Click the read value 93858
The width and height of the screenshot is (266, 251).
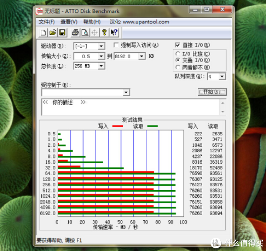point(216,202)
